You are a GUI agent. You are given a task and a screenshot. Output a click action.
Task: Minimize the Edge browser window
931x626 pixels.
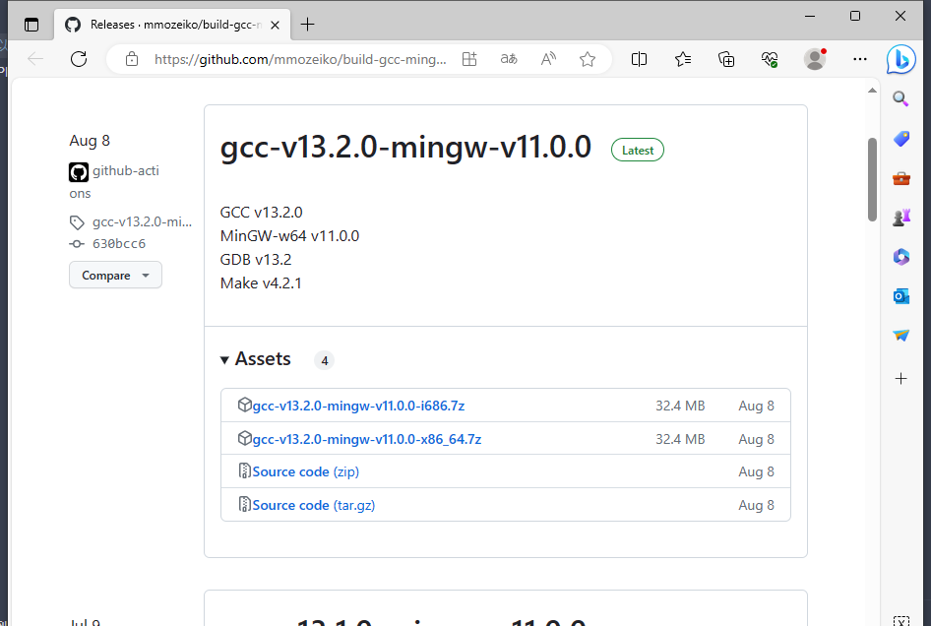coord(809,16)
